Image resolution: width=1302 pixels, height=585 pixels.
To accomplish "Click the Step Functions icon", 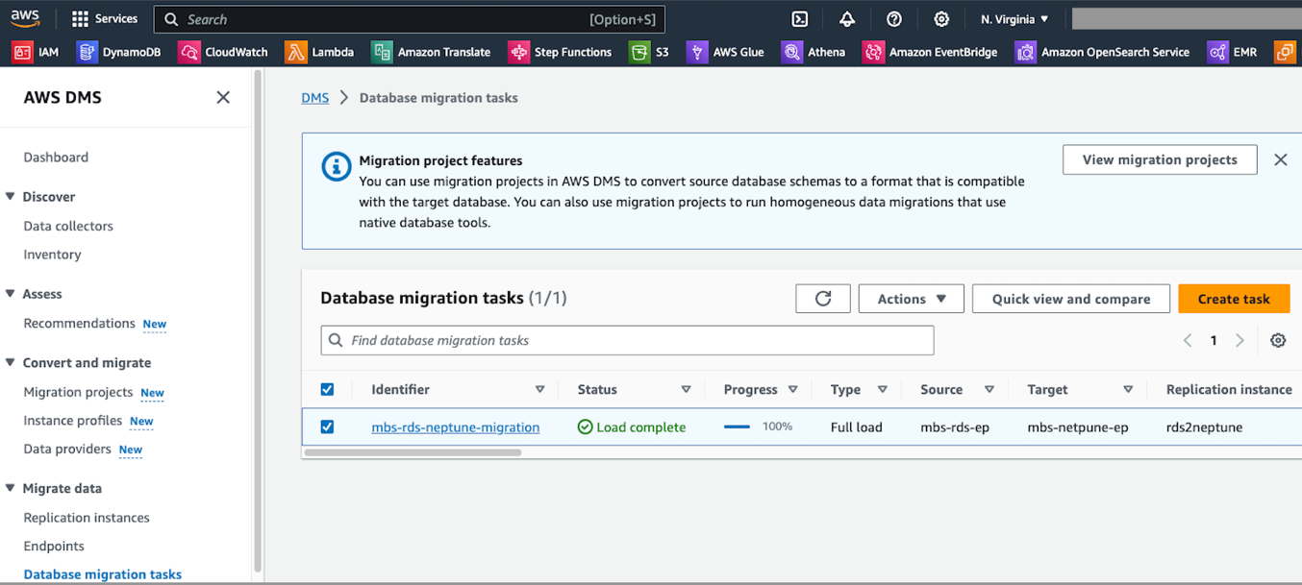I will 519,52.
